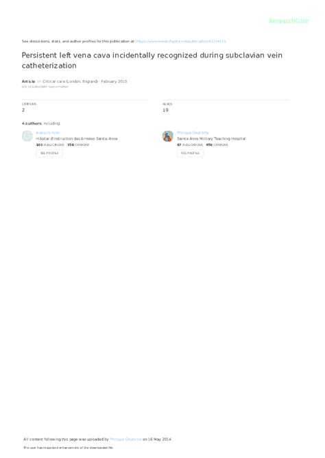The width and height of the screenshot is (325, 458).
Task: Open the publication URL link at top
Action: 181,42
